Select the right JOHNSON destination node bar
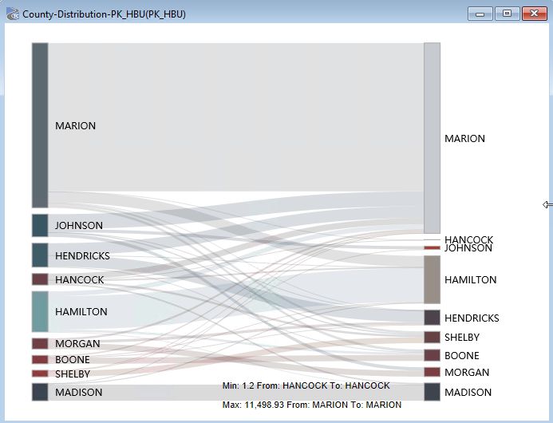 coord(432,248)
